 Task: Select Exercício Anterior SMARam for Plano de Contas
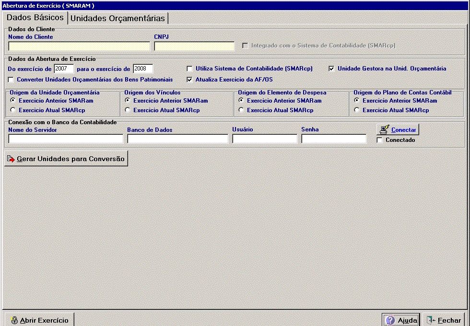[x=357, y=100]
